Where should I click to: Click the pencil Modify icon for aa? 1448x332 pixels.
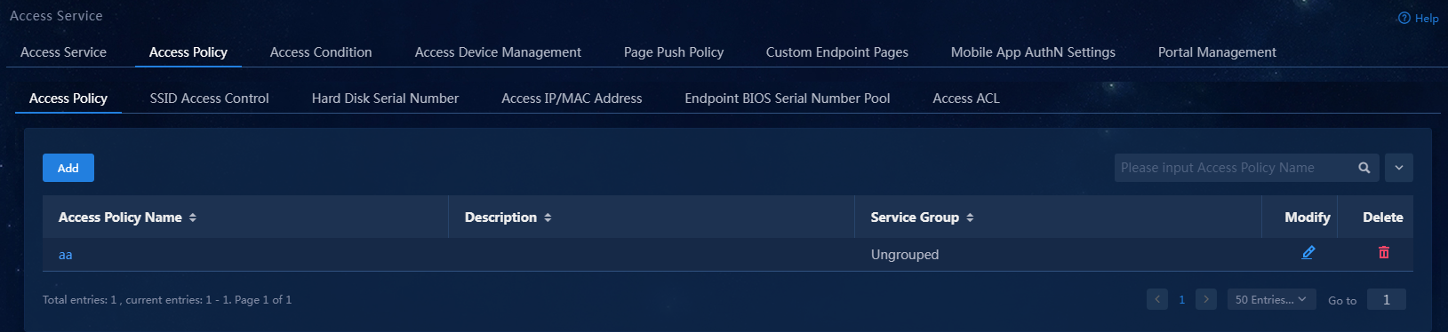coord(1308,253)
